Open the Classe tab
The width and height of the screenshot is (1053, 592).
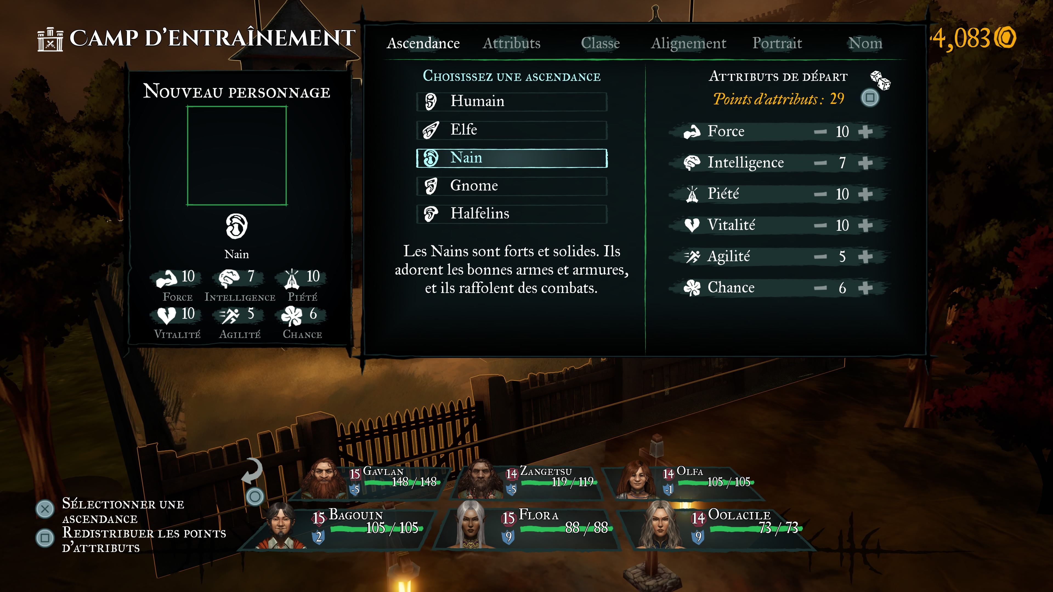pos(601,43)
